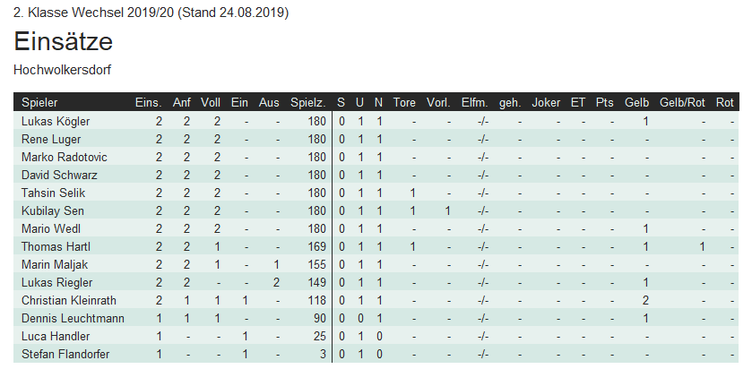Select Stefan Flandorfer row
Viewport: 752px width, 369px height.
(x=376, y=354)
